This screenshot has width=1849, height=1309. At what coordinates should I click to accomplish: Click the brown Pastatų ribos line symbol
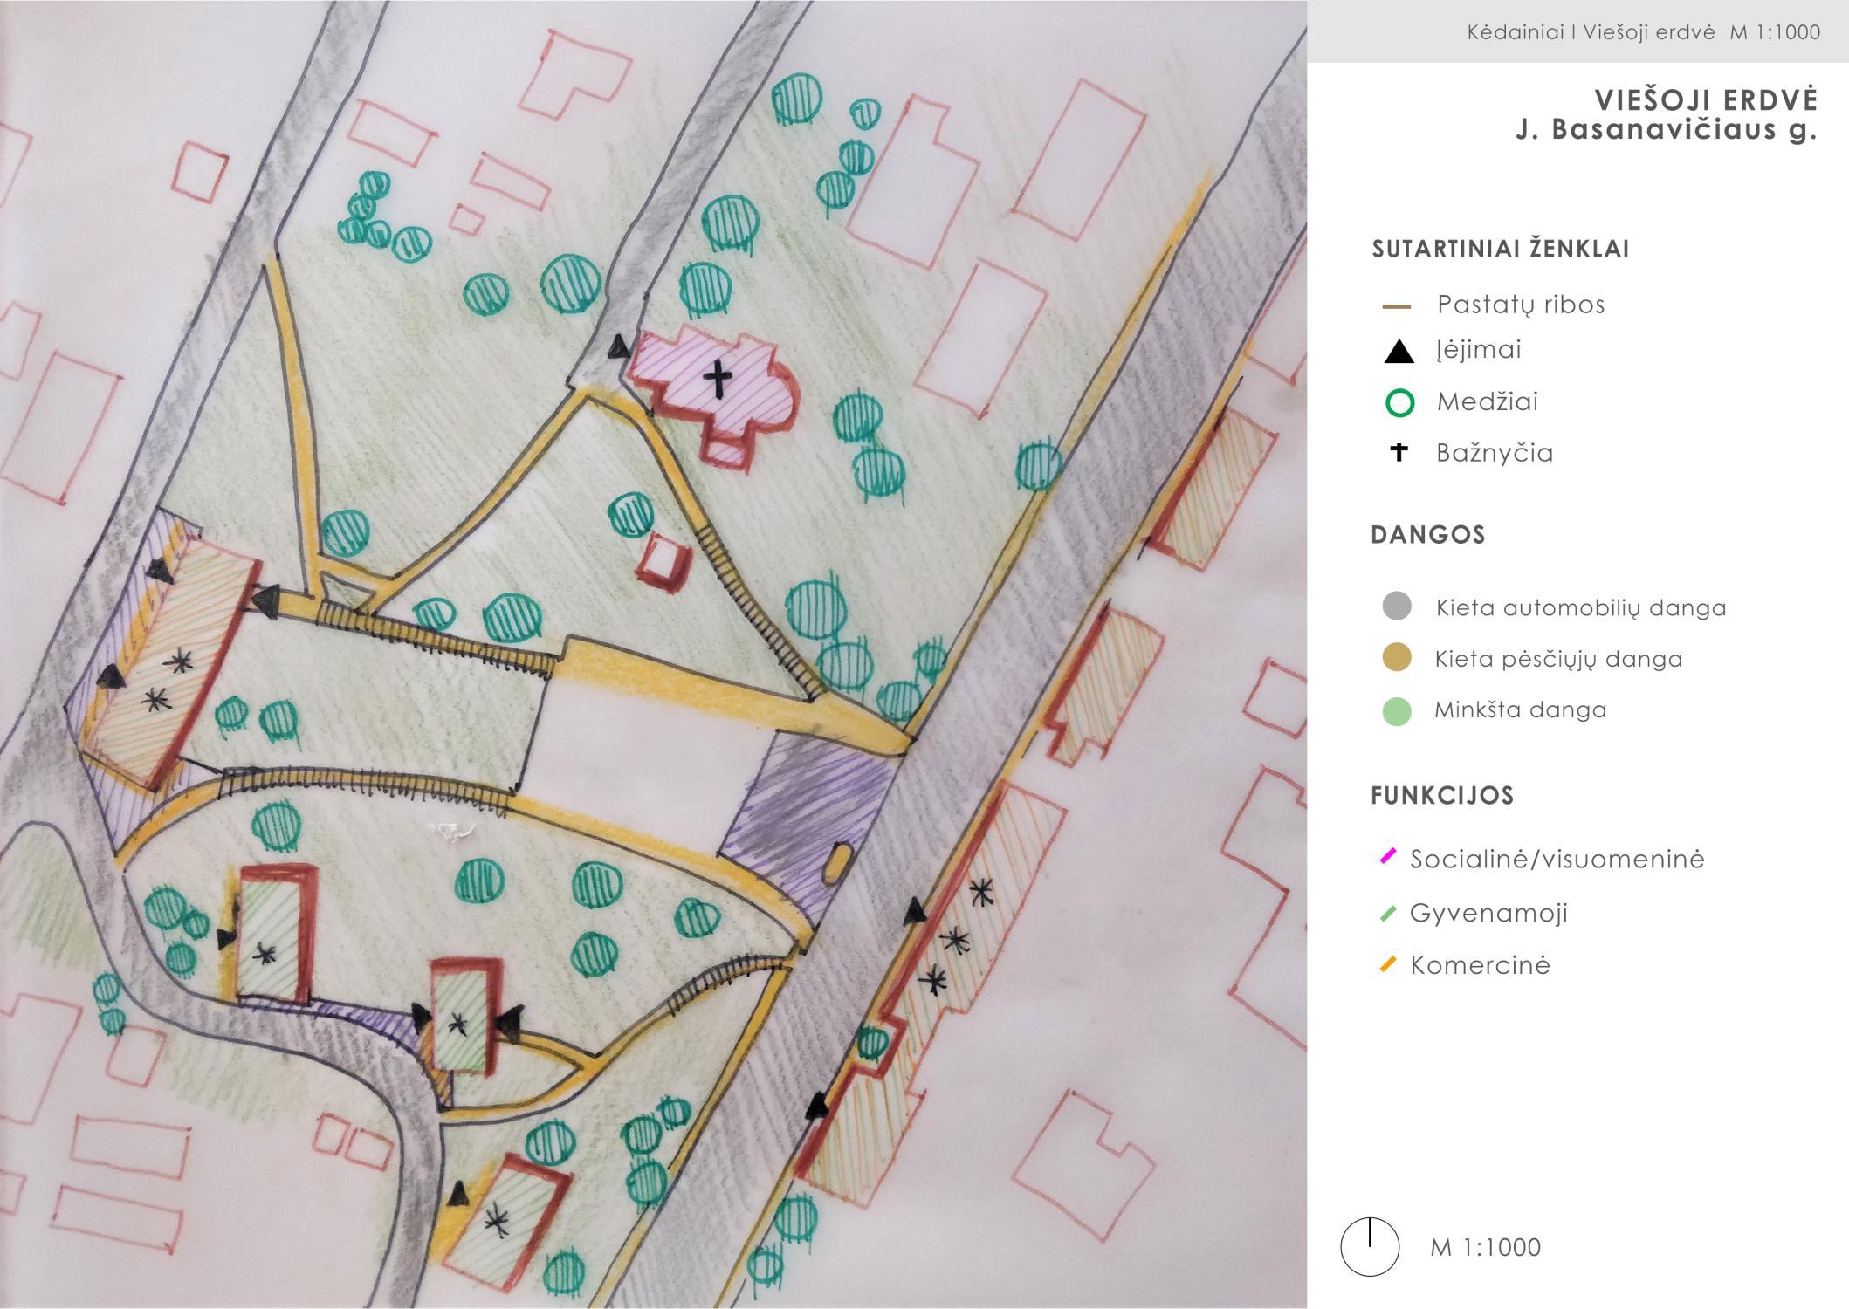pos(1397,307)
